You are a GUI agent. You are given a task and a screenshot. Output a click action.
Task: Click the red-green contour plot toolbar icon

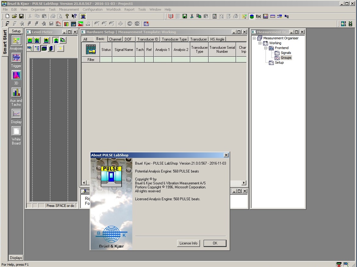(x=80, y=24)
